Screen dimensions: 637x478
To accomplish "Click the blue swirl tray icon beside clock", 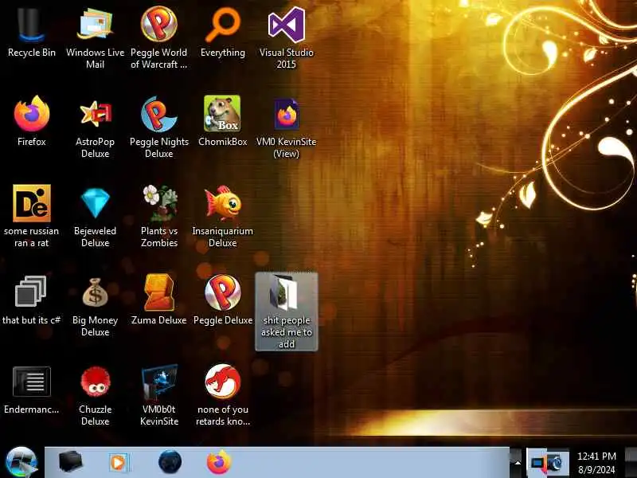I will [x=557, y=463].
